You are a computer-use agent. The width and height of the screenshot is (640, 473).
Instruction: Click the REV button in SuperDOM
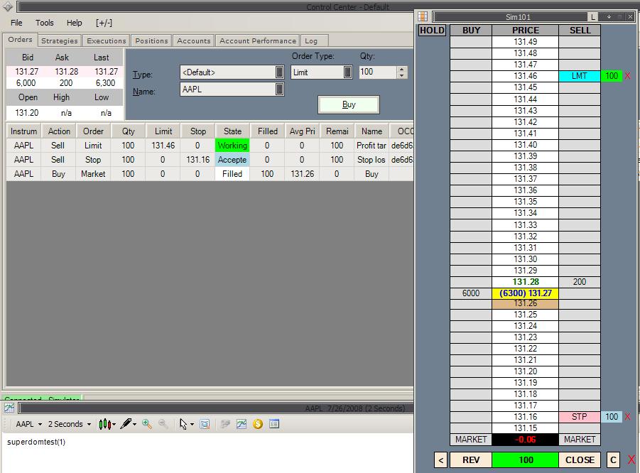471,460
